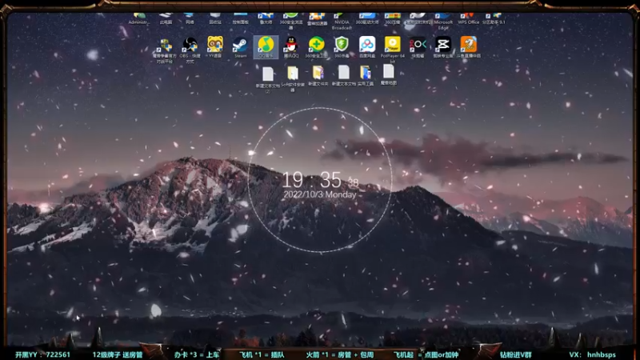The height and width of the screenshot is (360, 640).
Task: Open the 百度网盘 cloud drive shortcut
Action: point(367,47)
